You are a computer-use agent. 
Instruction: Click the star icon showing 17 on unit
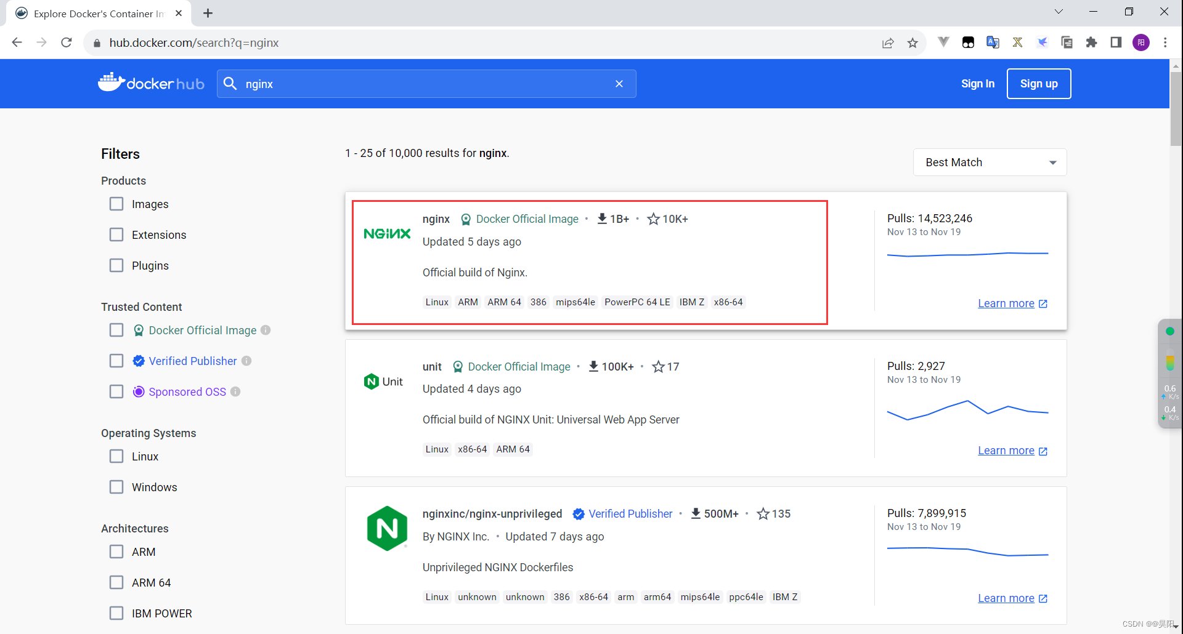pyautogui.click(x=658, y=367)
